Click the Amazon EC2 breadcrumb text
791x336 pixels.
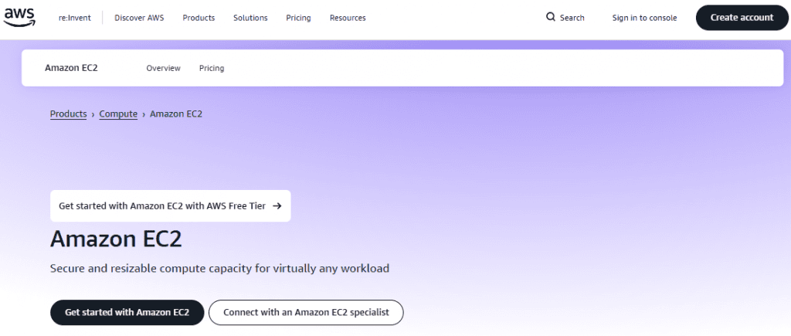(176, 114)
